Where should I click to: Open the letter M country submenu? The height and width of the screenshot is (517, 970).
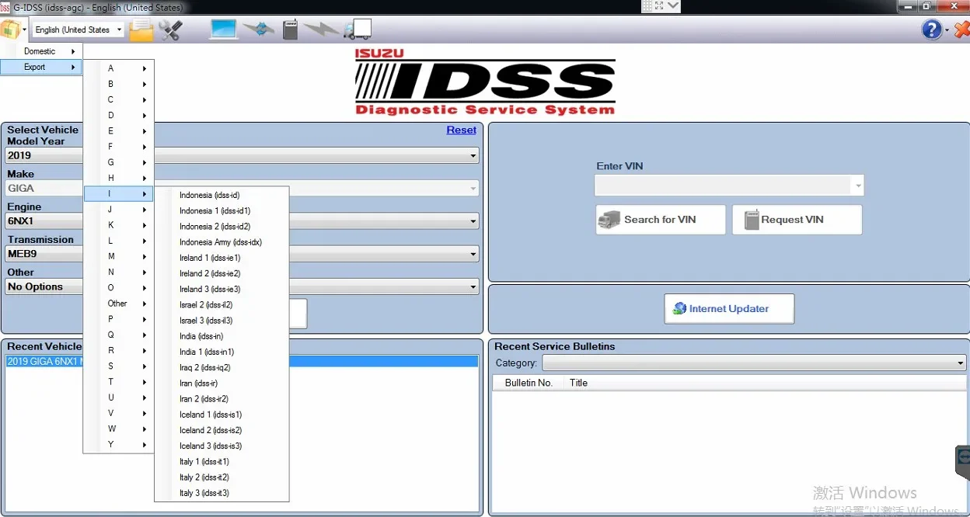pyautogui.click(x=119, y=256)
